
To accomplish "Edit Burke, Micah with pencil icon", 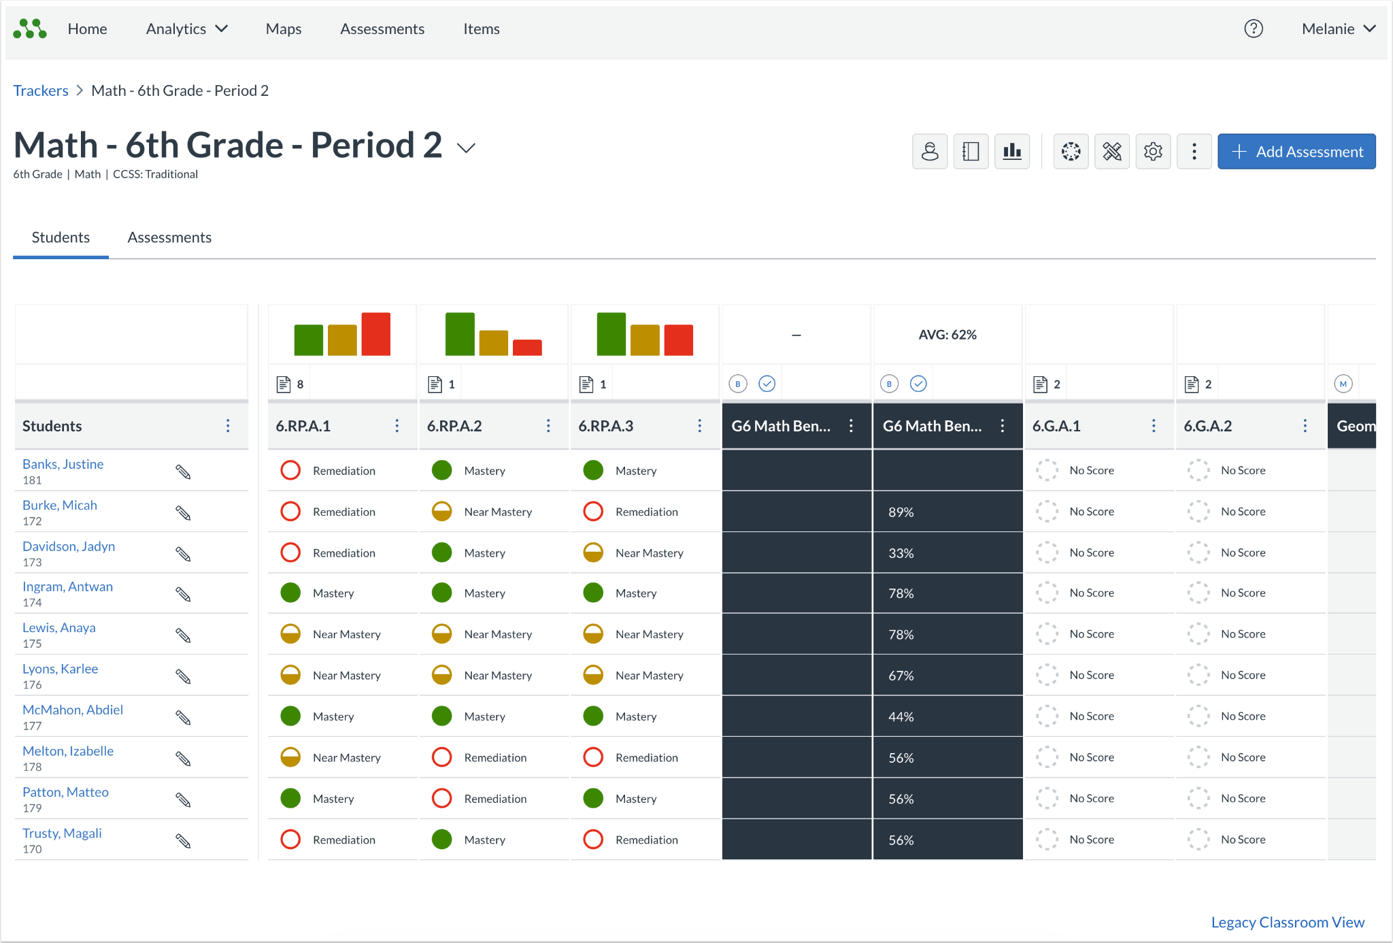I will click(x=183, y=512).
